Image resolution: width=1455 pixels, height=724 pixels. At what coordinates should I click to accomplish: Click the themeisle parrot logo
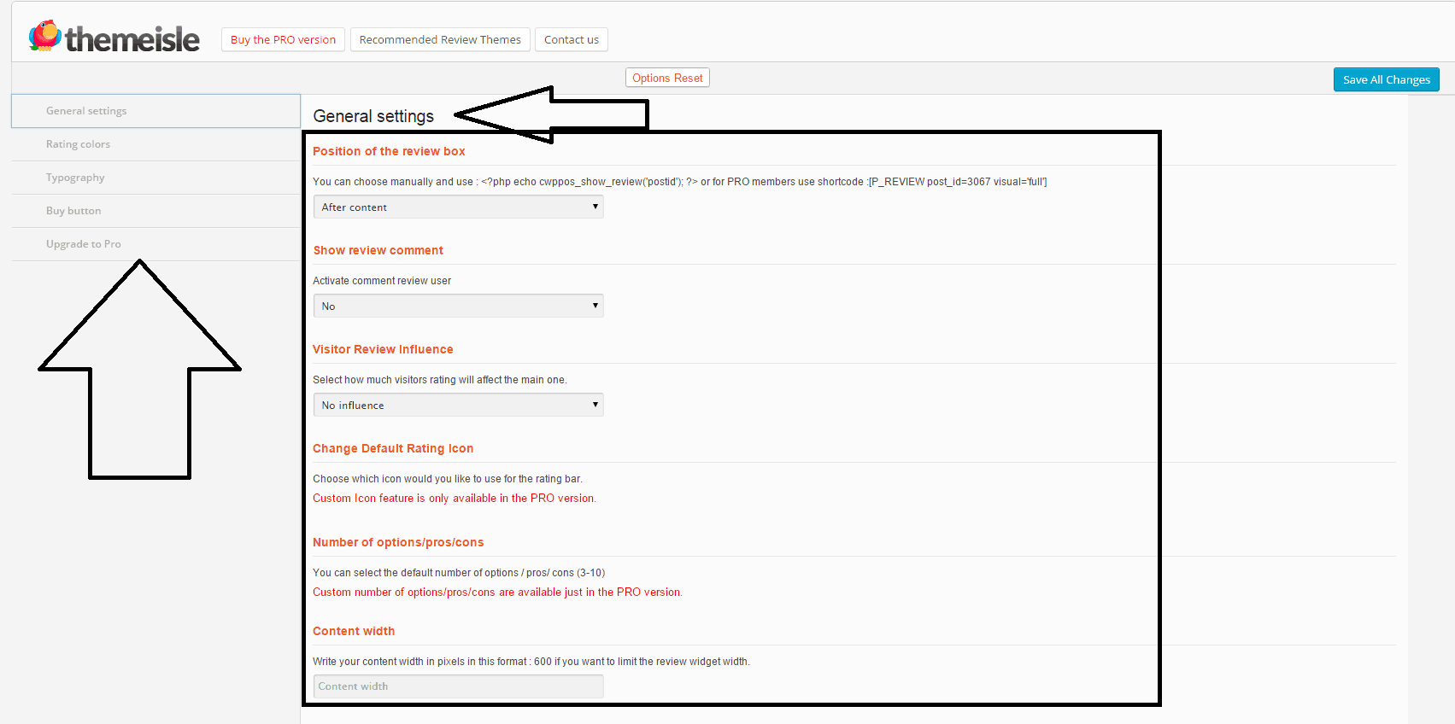44,36
